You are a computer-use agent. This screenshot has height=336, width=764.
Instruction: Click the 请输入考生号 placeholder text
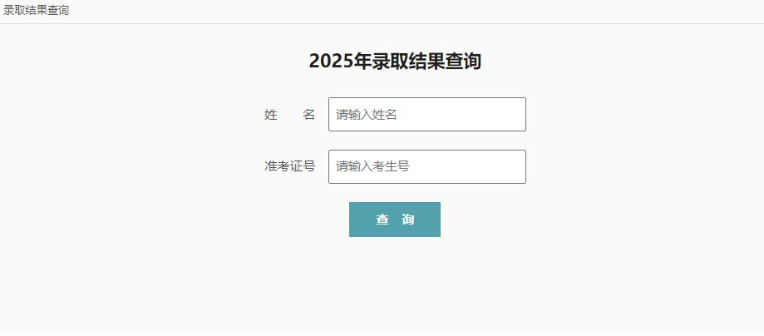372,166
